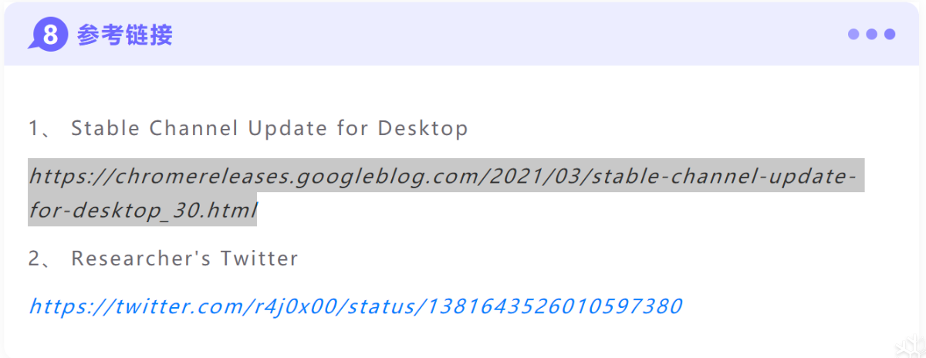
Task: Click the empty purple header bar area
Action: point(502,35)
